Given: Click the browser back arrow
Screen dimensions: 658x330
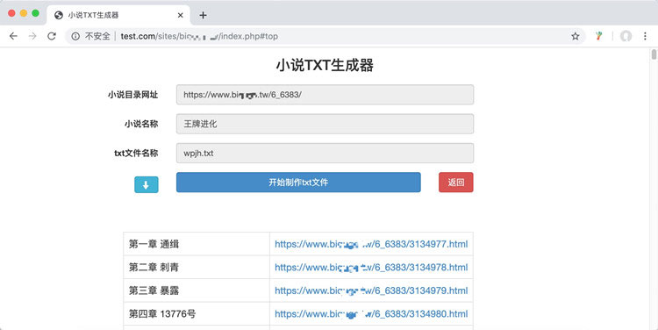Looking at the screenshot, I should coord(13,37).
